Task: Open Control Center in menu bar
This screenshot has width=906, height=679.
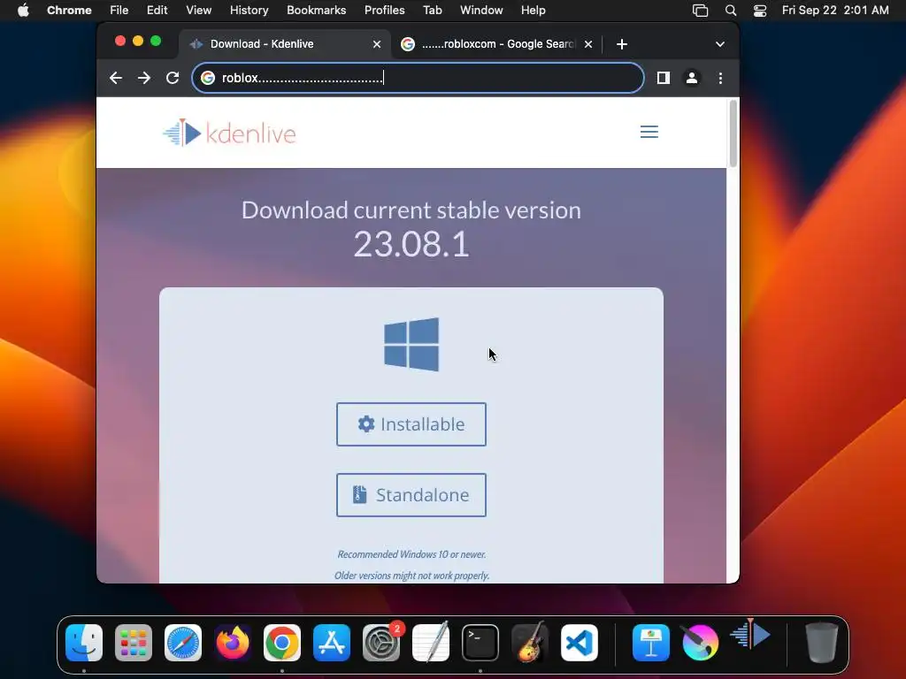Action: (x=760, y=11)
